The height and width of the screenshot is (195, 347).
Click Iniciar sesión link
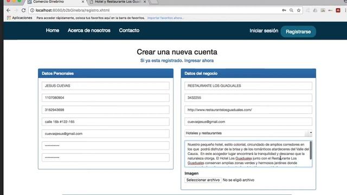click(x=264, y=31)
